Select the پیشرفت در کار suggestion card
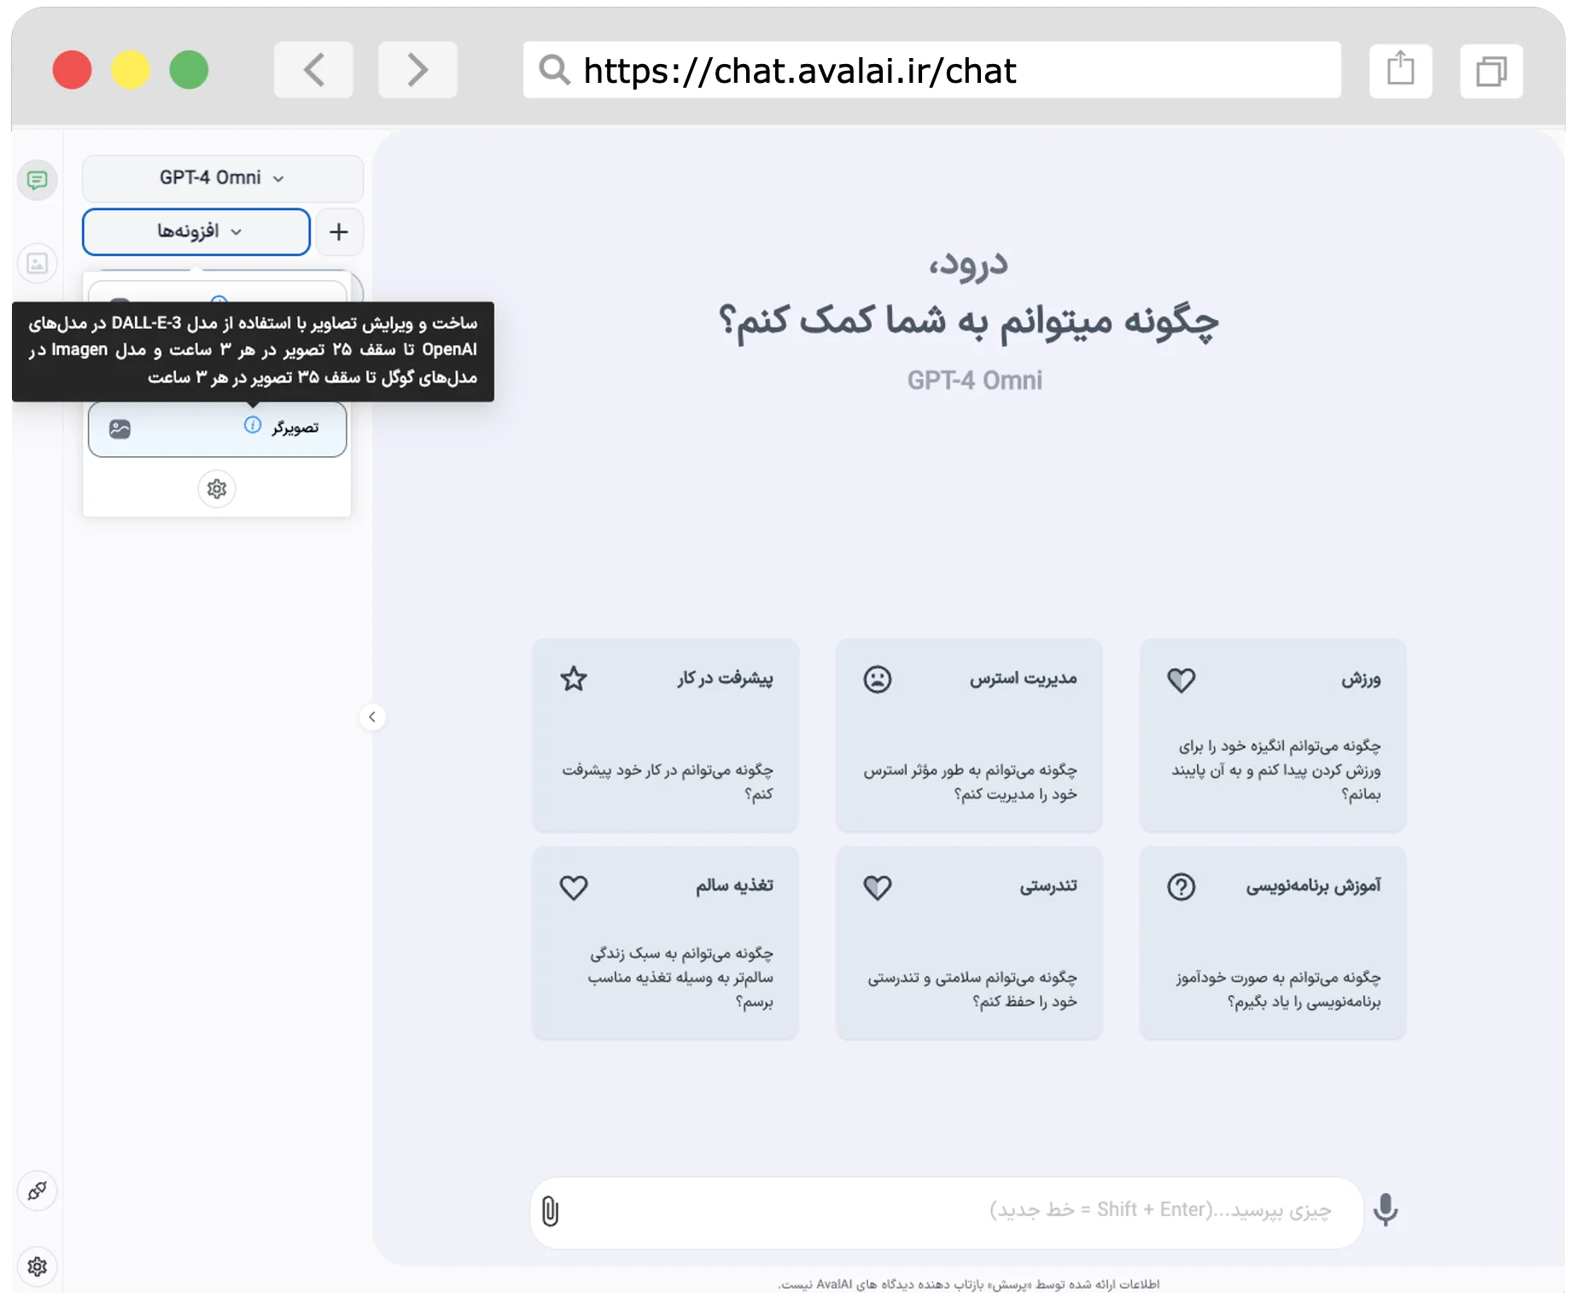Screen dimensions: 1570x1293 click(x=665, y=735)
